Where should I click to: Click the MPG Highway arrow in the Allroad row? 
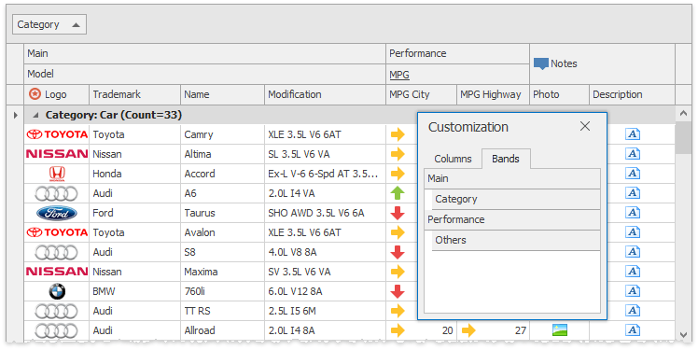[x=468, y=330]
